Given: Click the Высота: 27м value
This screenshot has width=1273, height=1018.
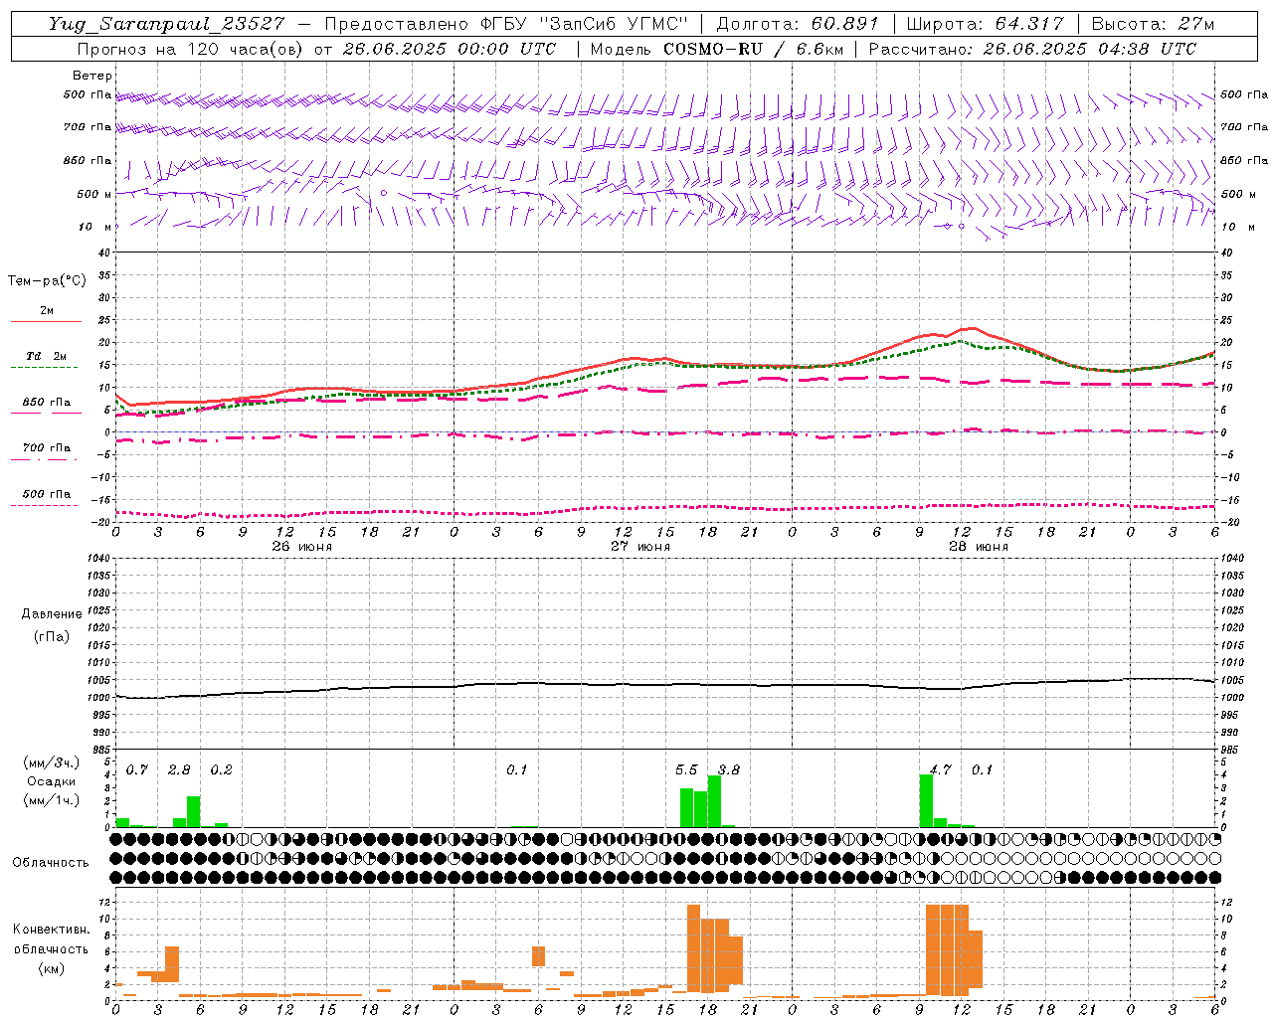Looking at the screenshot, I should (1152, 24).
